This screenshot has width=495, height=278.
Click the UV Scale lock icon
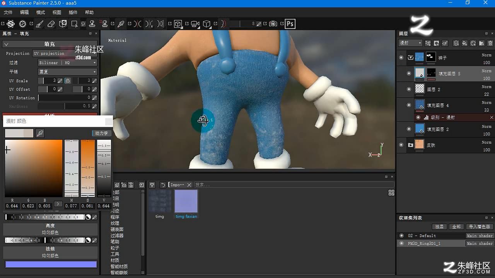(x=67, y=81)
